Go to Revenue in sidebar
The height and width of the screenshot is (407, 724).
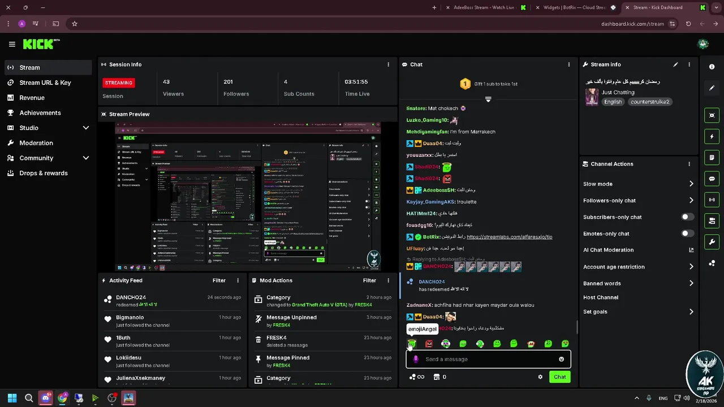coord(48,98)
